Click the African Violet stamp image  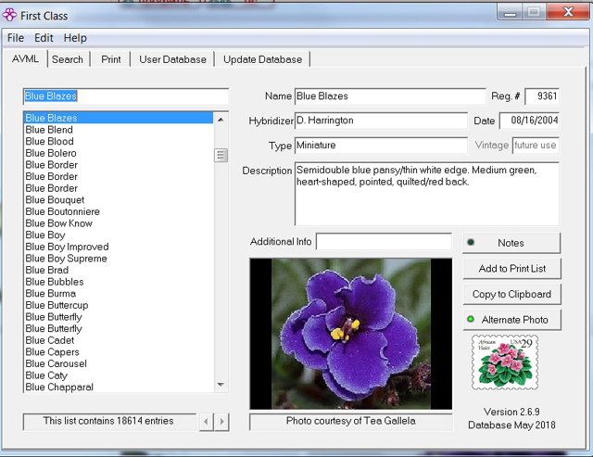pos(505,362)
